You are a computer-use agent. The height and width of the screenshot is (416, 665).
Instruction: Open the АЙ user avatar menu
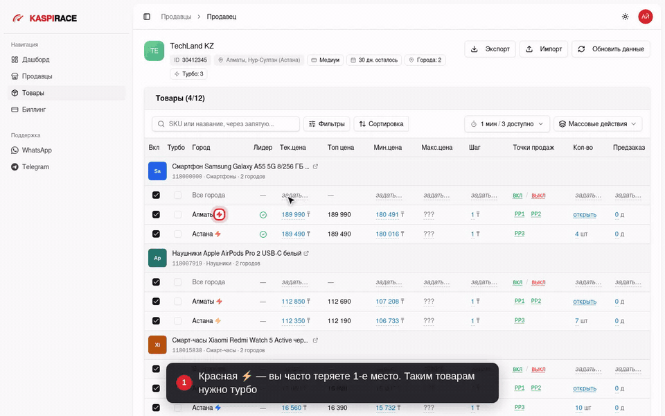coord(645,17)
